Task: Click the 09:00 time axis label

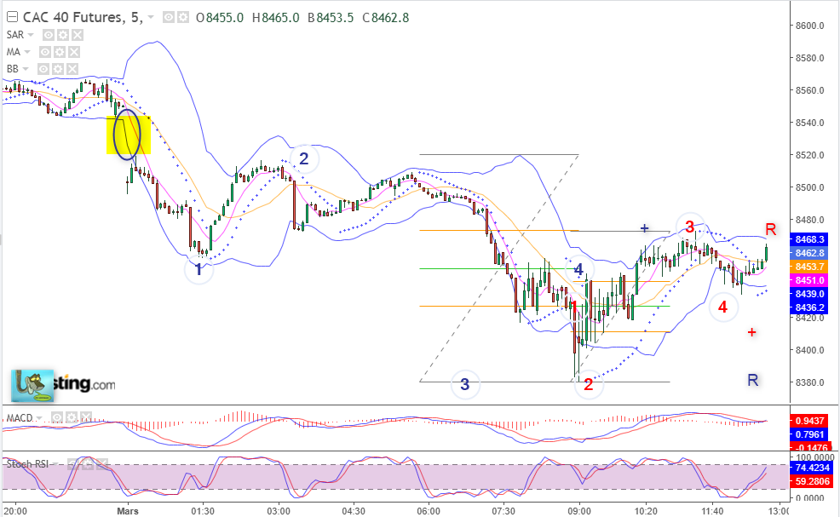Action: point(578,511)
